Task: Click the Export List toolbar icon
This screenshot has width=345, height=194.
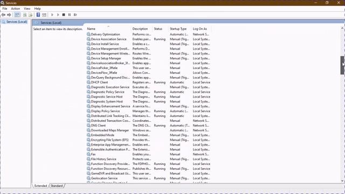Action: tap(31, 15)
